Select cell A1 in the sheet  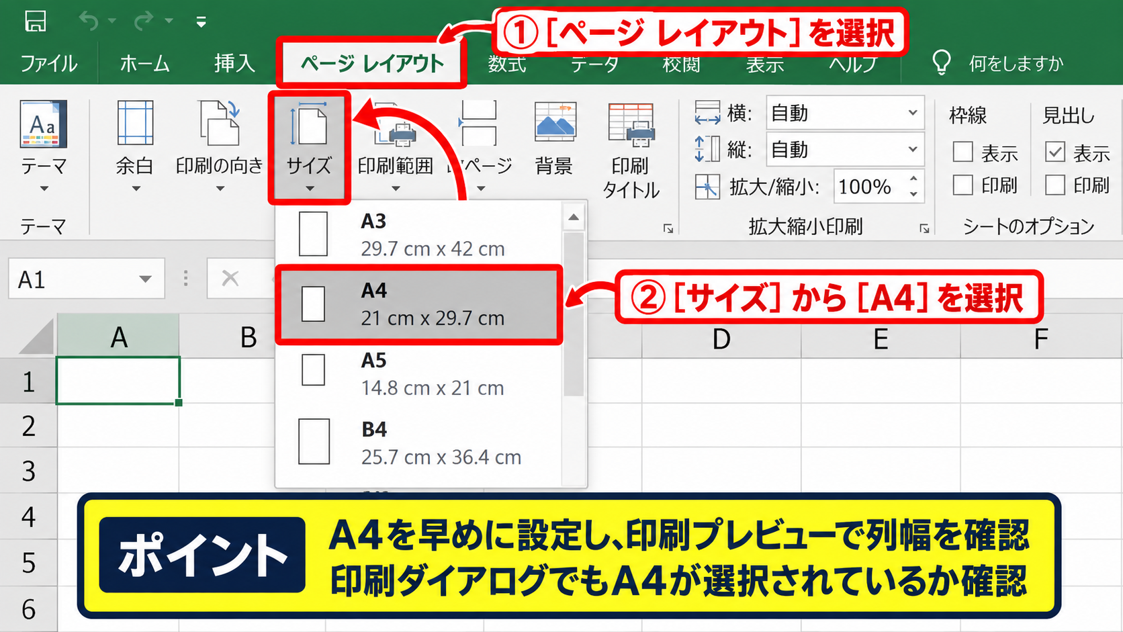[x=118, y=381]
